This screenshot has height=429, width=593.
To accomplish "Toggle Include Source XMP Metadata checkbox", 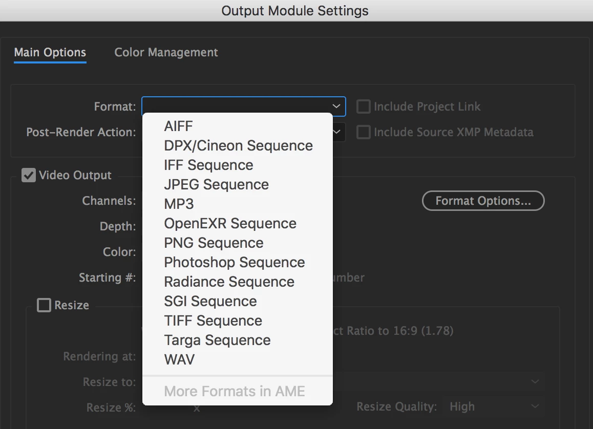I will pos(363,132).
